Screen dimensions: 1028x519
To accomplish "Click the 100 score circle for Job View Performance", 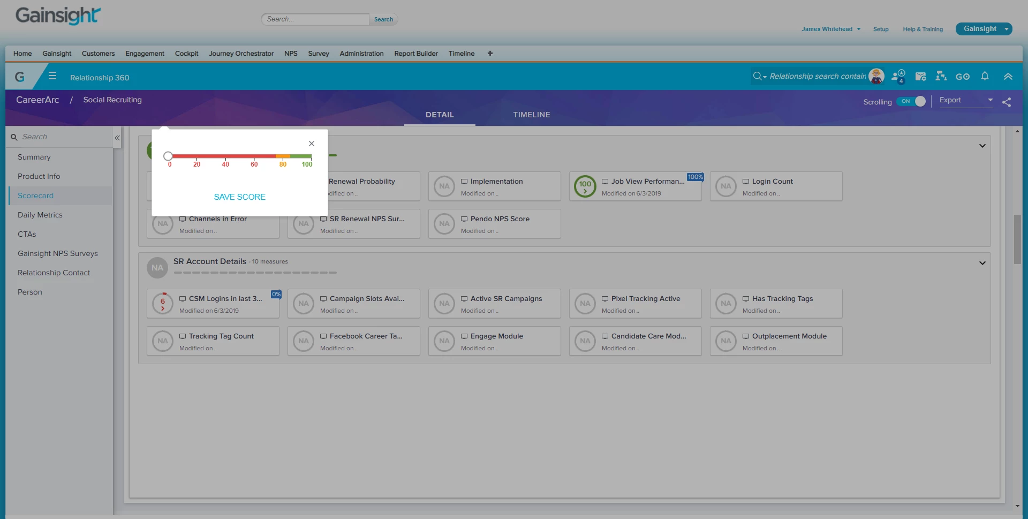I will coord(585,186).
